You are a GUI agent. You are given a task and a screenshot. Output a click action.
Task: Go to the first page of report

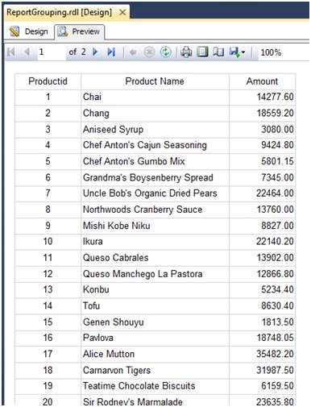click(11, 52)
